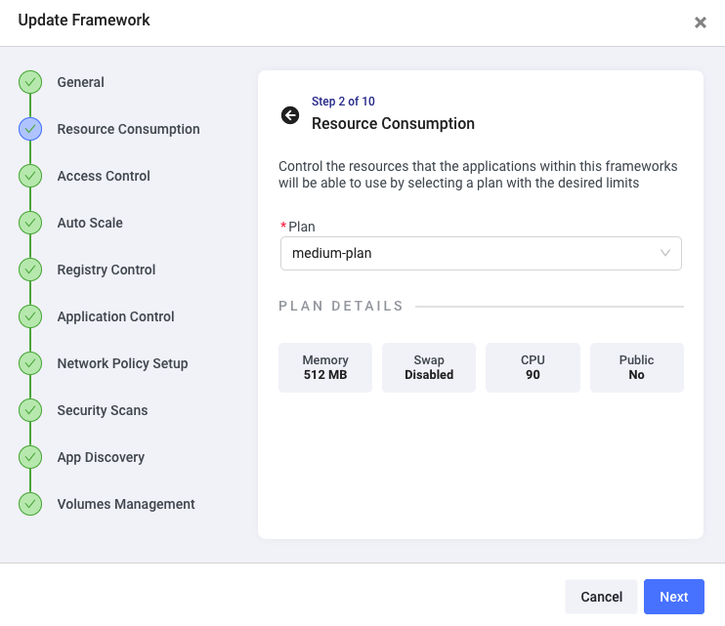Go to the Application Control step

coord(115,316)
